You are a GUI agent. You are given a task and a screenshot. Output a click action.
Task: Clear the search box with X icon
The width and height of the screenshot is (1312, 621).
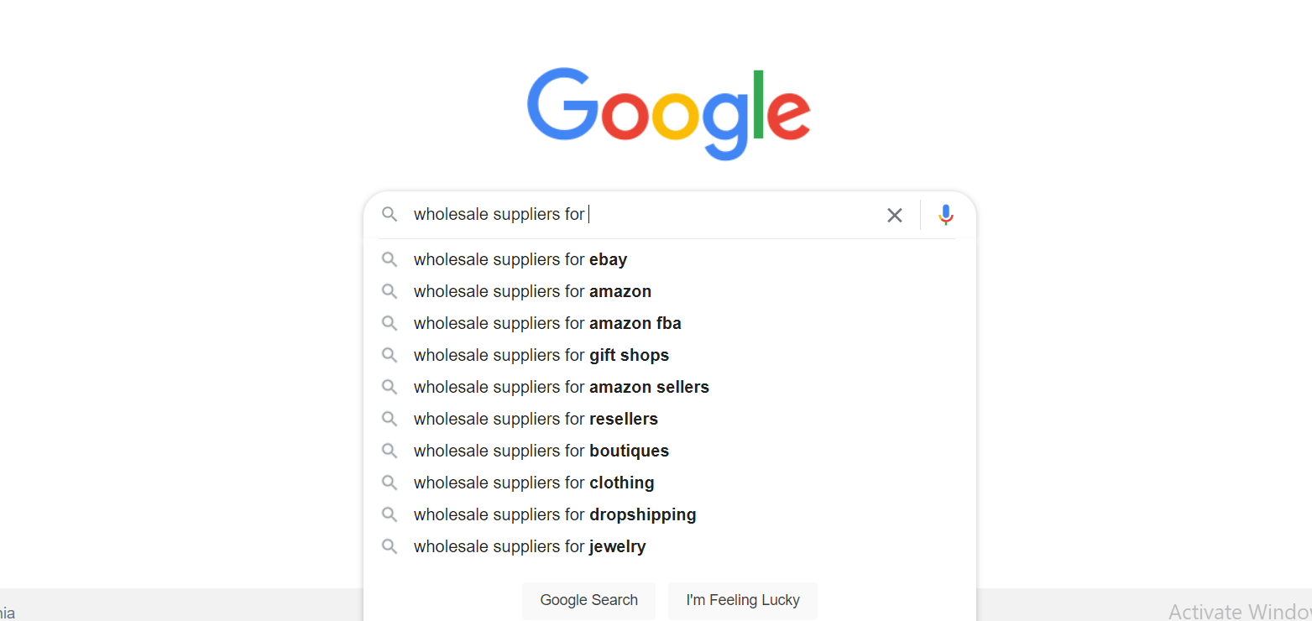[x=895, y=215]
